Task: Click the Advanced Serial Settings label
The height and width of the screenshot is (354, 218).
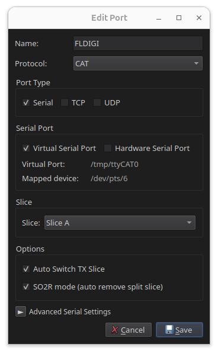Action: (70, 312)
